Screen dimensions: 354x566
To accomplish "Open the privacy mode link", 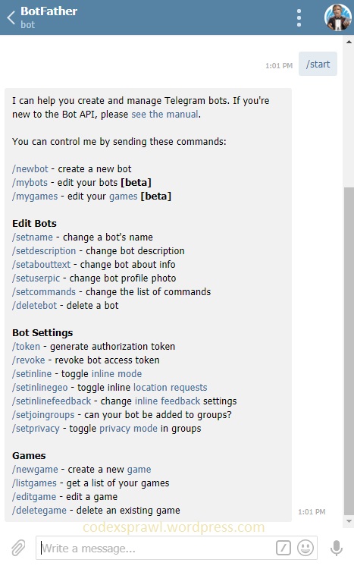I will click(128, 429).
